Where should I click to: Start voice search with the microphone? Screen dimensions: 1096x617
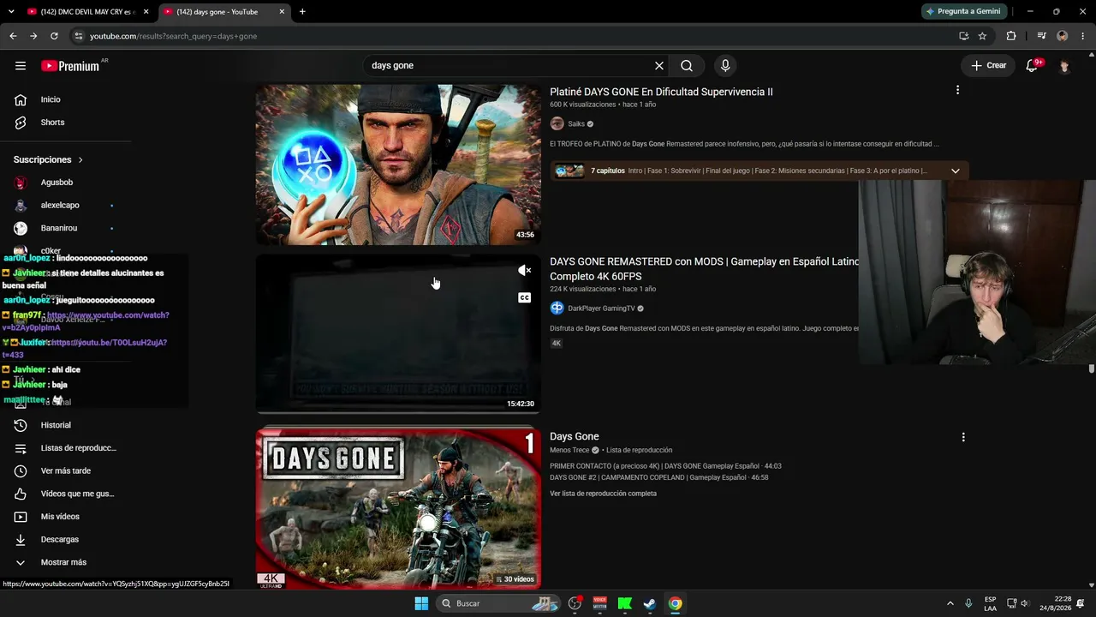tap(725, 66)
